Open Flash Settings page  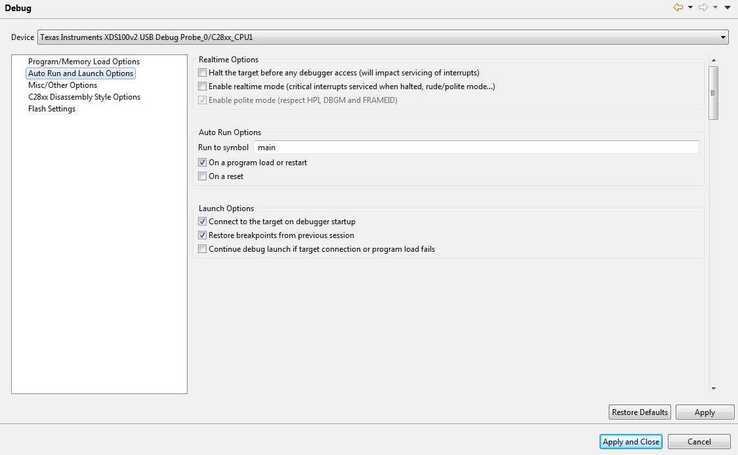52,109
